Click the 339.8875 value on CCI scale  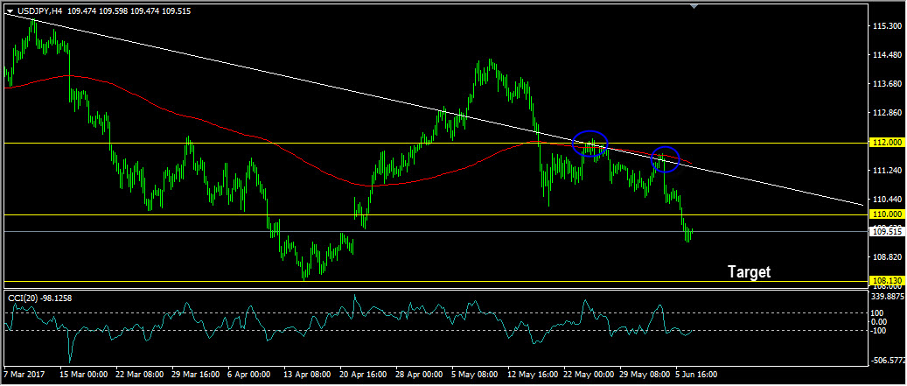click(888, 296)
